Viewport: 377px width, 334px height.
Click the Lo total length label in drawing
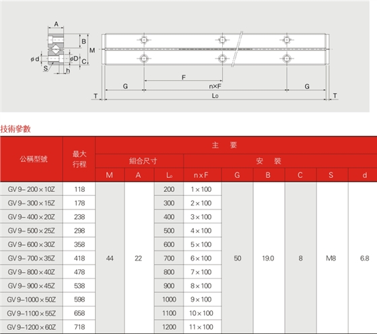click(x=215, y=96)
